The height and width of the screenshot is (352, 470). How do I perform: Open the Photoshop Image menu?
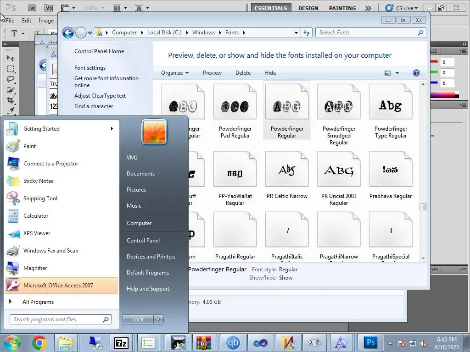(46, 20)
